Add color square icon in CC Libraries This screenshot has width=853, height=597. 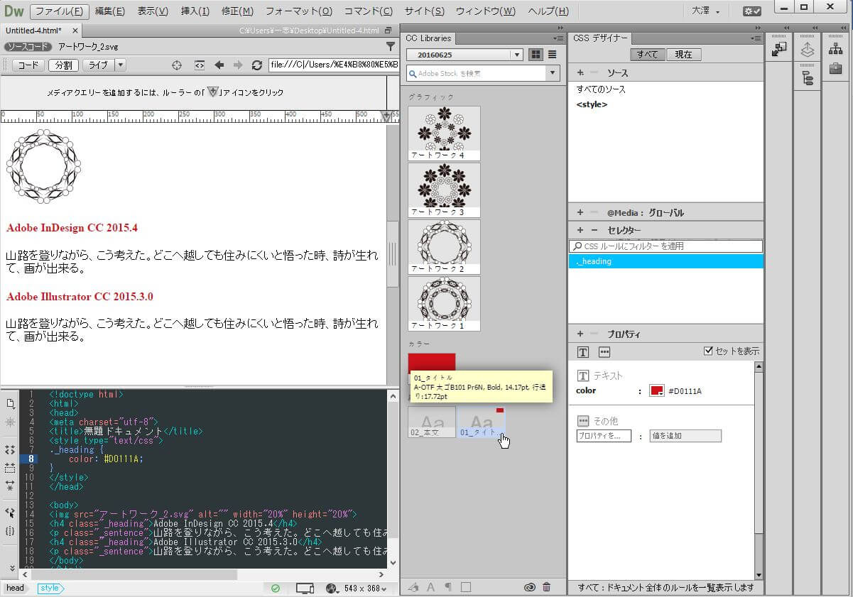coord(466,587)
